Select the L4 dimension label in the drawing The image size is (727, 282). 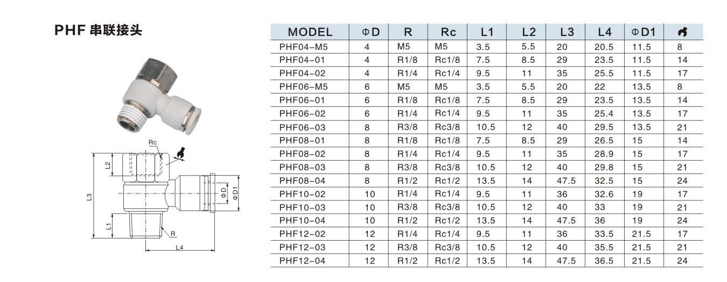pyautogui.click(x=180, y=247)
